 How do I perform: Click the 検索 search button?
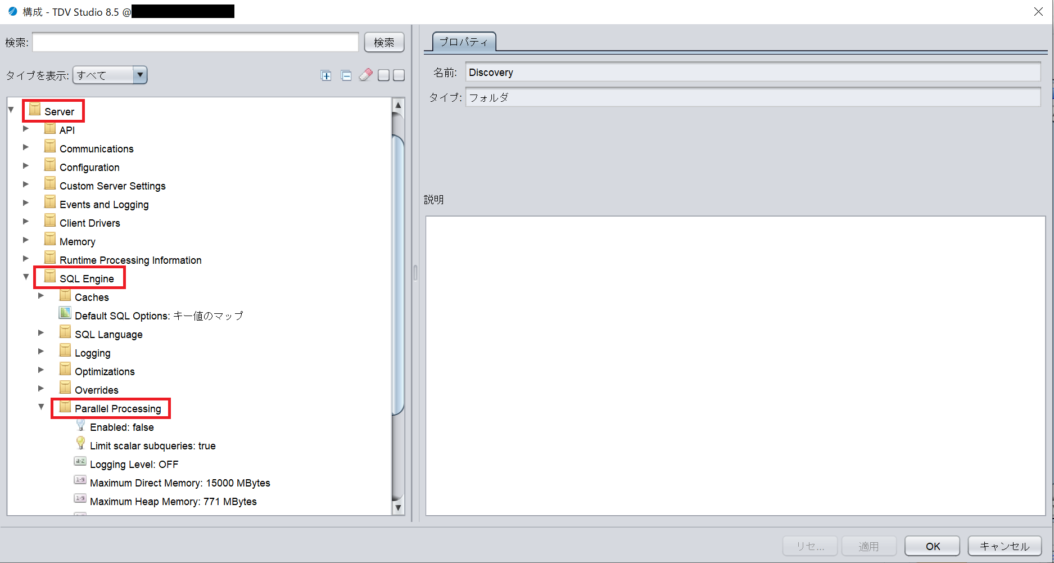pos(384,42)
